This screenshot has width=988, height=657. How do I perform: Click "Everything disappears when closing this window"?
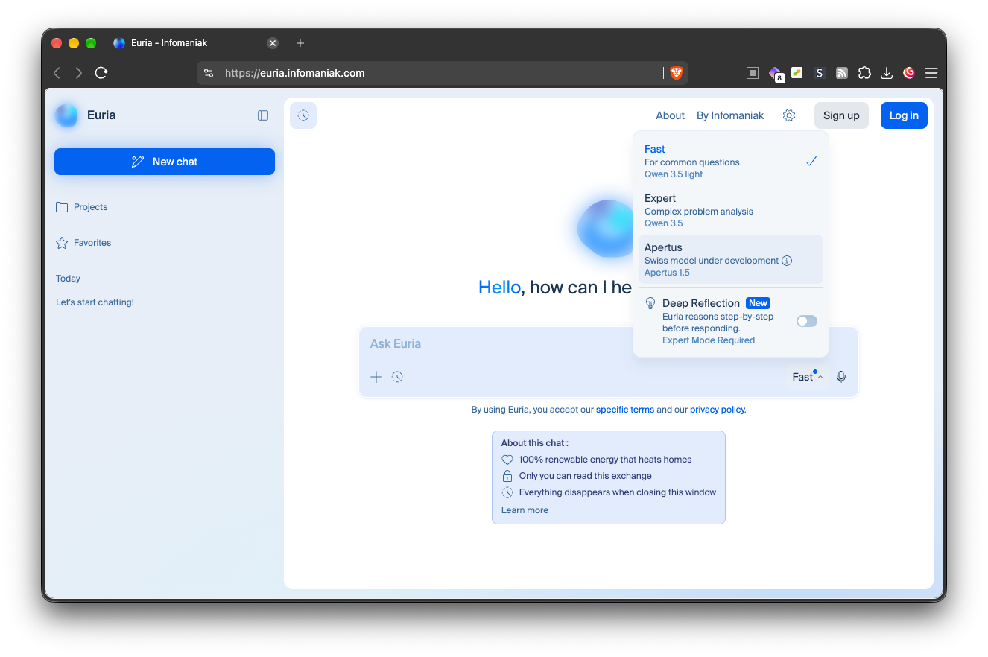618,492
